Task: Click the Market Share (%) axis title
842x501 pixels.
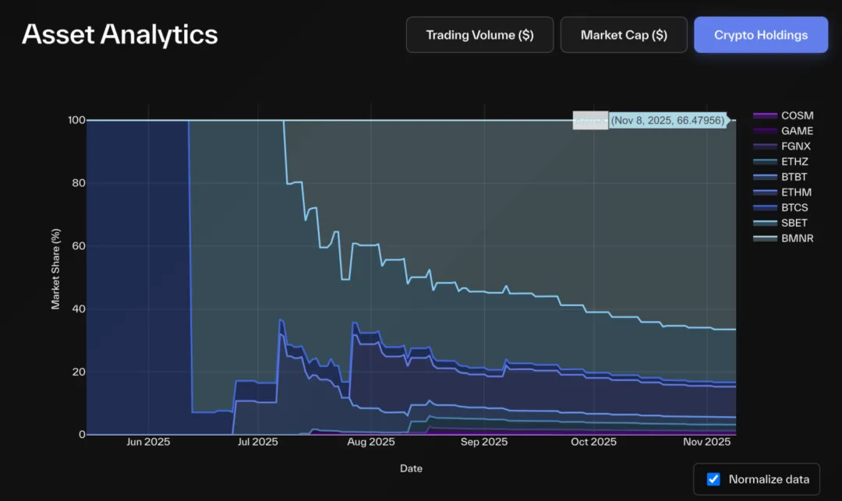Action: click(56, 269)
